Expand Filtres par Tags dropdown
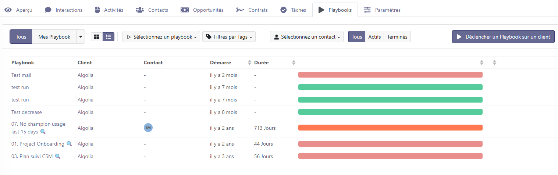Image resolution: width=558 pixels, height=175 pixels. [229, 37]
